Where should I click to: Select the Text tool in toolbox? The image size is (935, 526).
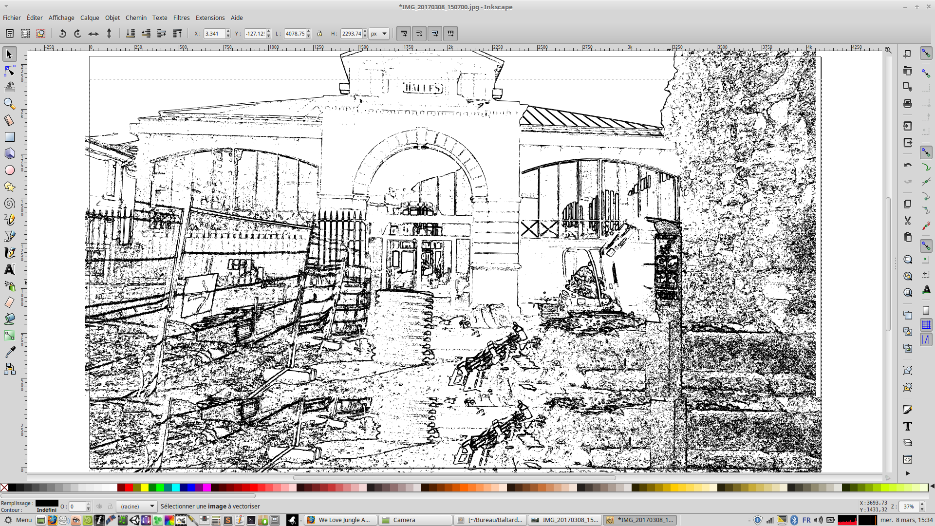click(9, 269)
